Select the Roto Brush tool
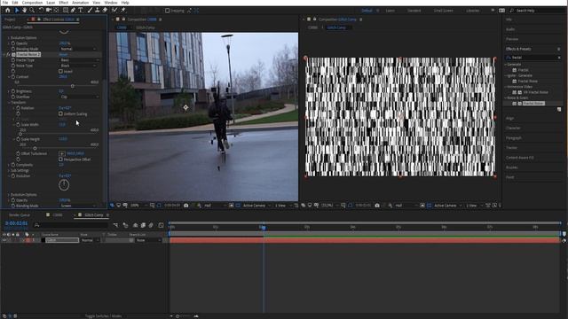This screenshot has height=319, width=568. (114, 10)
